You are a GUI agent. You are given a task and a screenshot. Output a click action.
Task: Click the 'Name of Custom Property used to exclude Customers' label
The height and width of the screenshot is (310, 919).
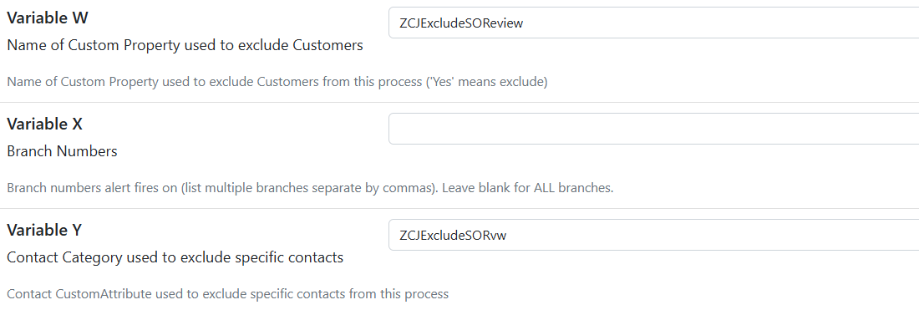pyautogui.click(x=185, y=45)
